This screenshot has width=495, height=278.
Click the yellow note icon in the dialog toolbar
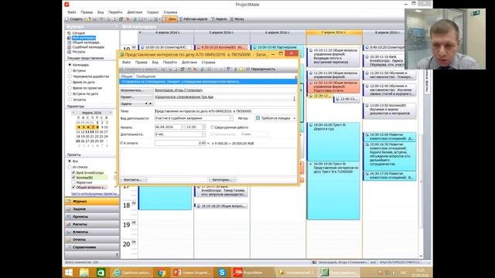point(241,69)
